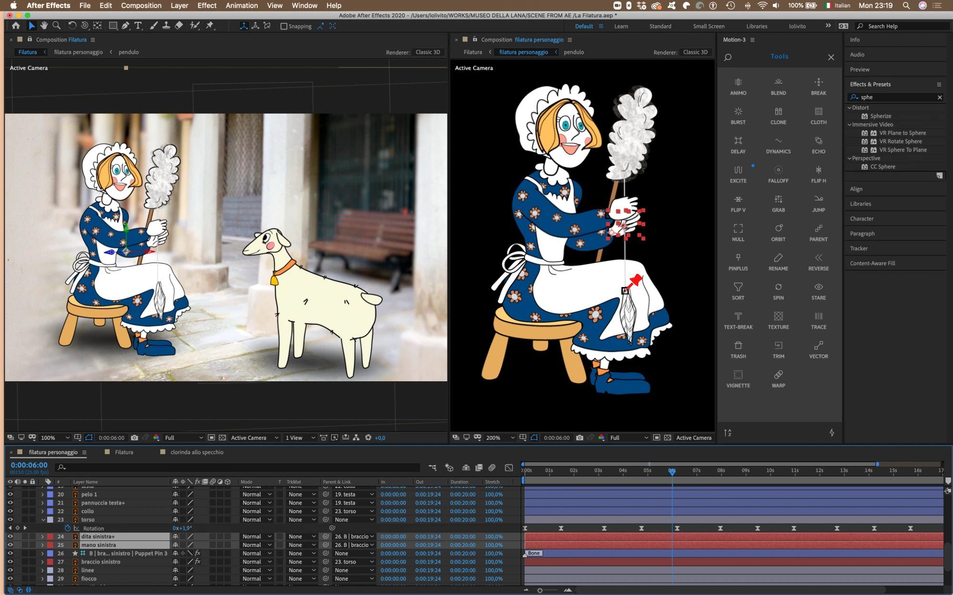Image resolution: width=953 pixels, height=595 pixels.
Task: Switch to clorinda allo specchio tab
Action: 196,452
